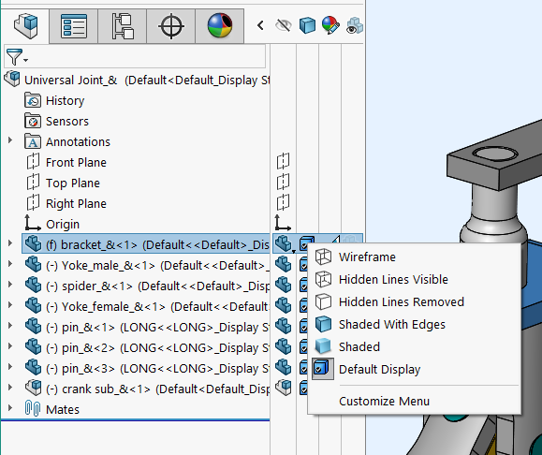Switch to the PropertyManager tab
The width and height of the screenshot is (542, 455).
coord(74,26)
